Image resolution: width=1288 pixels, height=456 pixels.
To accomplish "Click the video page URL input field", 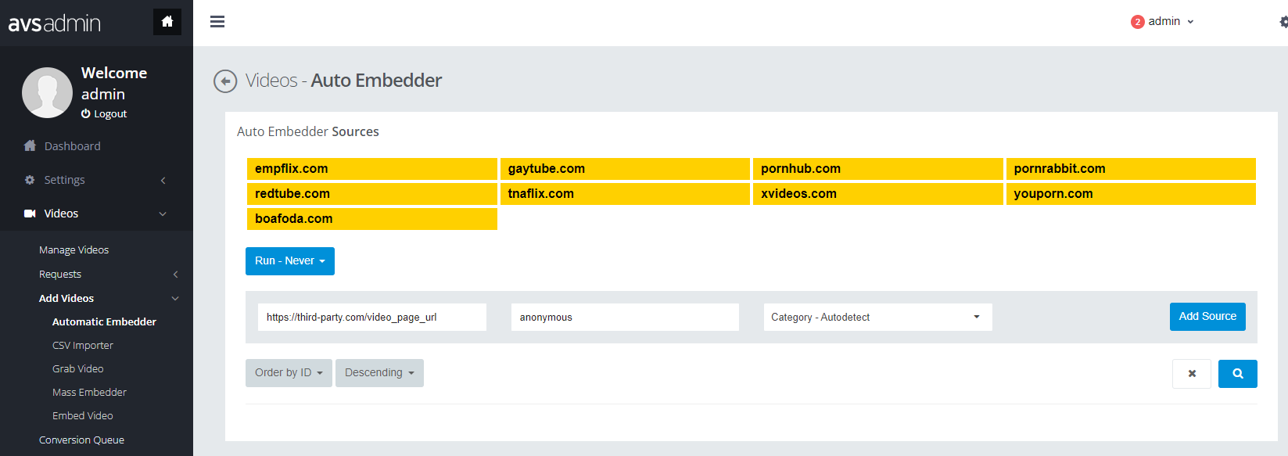I will tap(372, 318).
